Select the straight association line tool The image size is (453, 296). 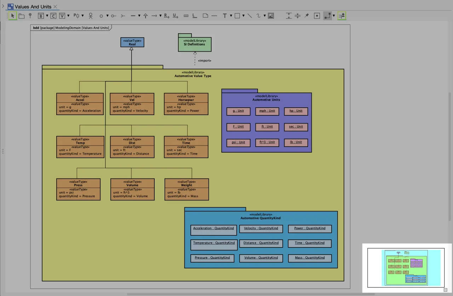pyautogui.click(x=133, y=16)
